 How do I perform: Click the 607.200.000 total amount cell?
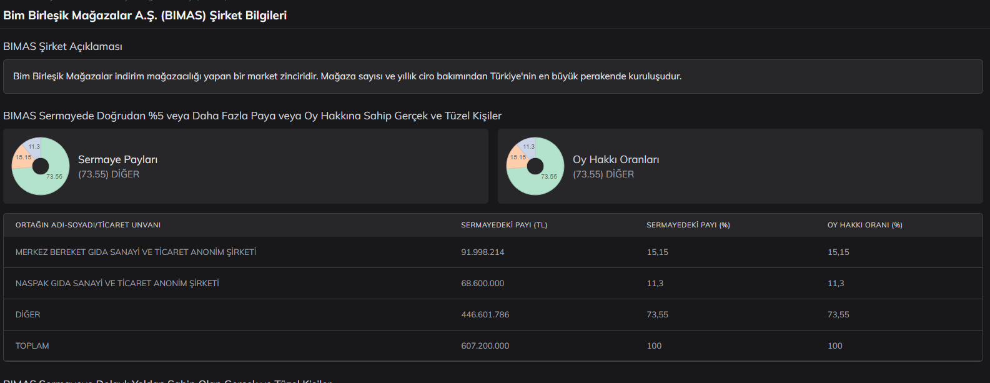coord(485,346)
